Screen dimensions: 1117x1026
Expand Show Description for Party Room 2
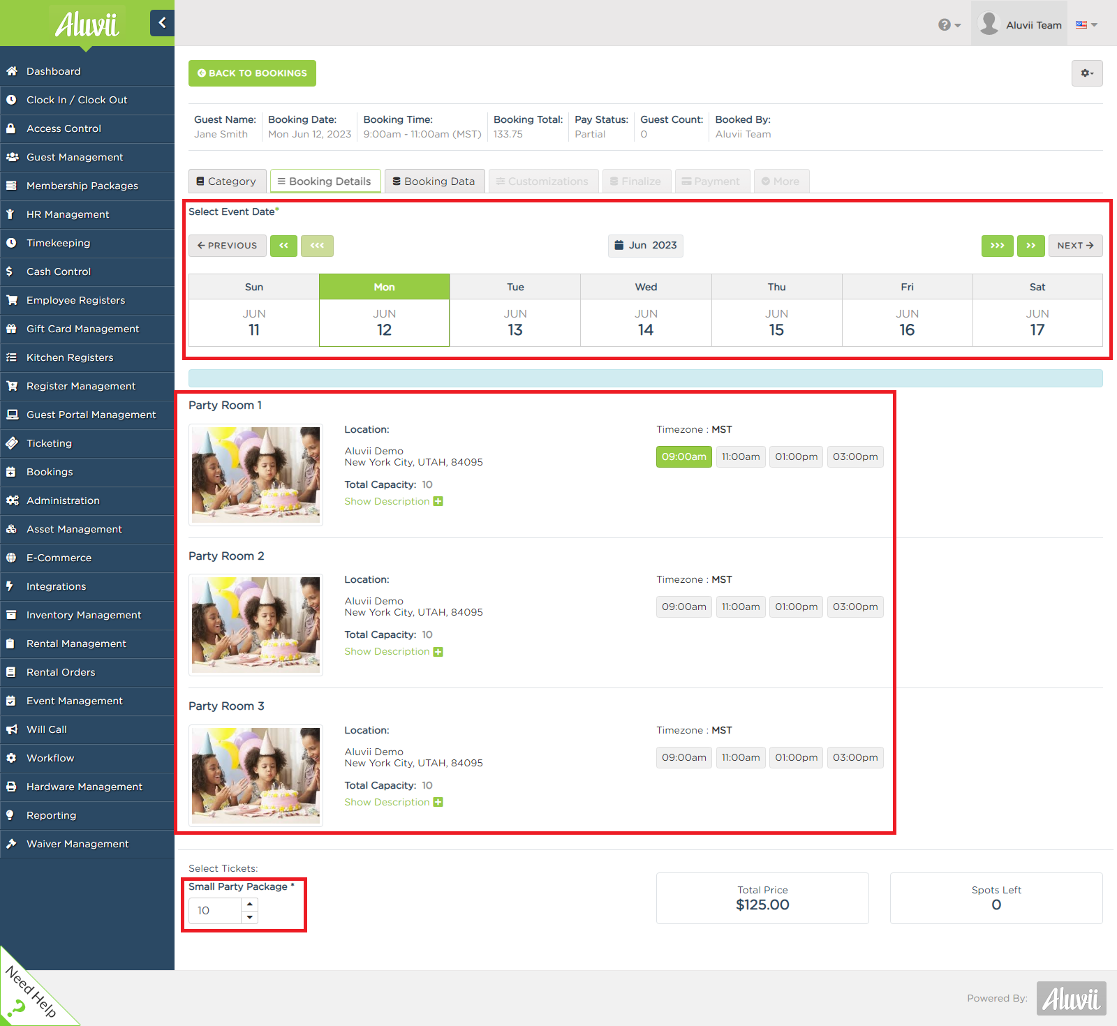pyautogui.click(x=394, y=651)
